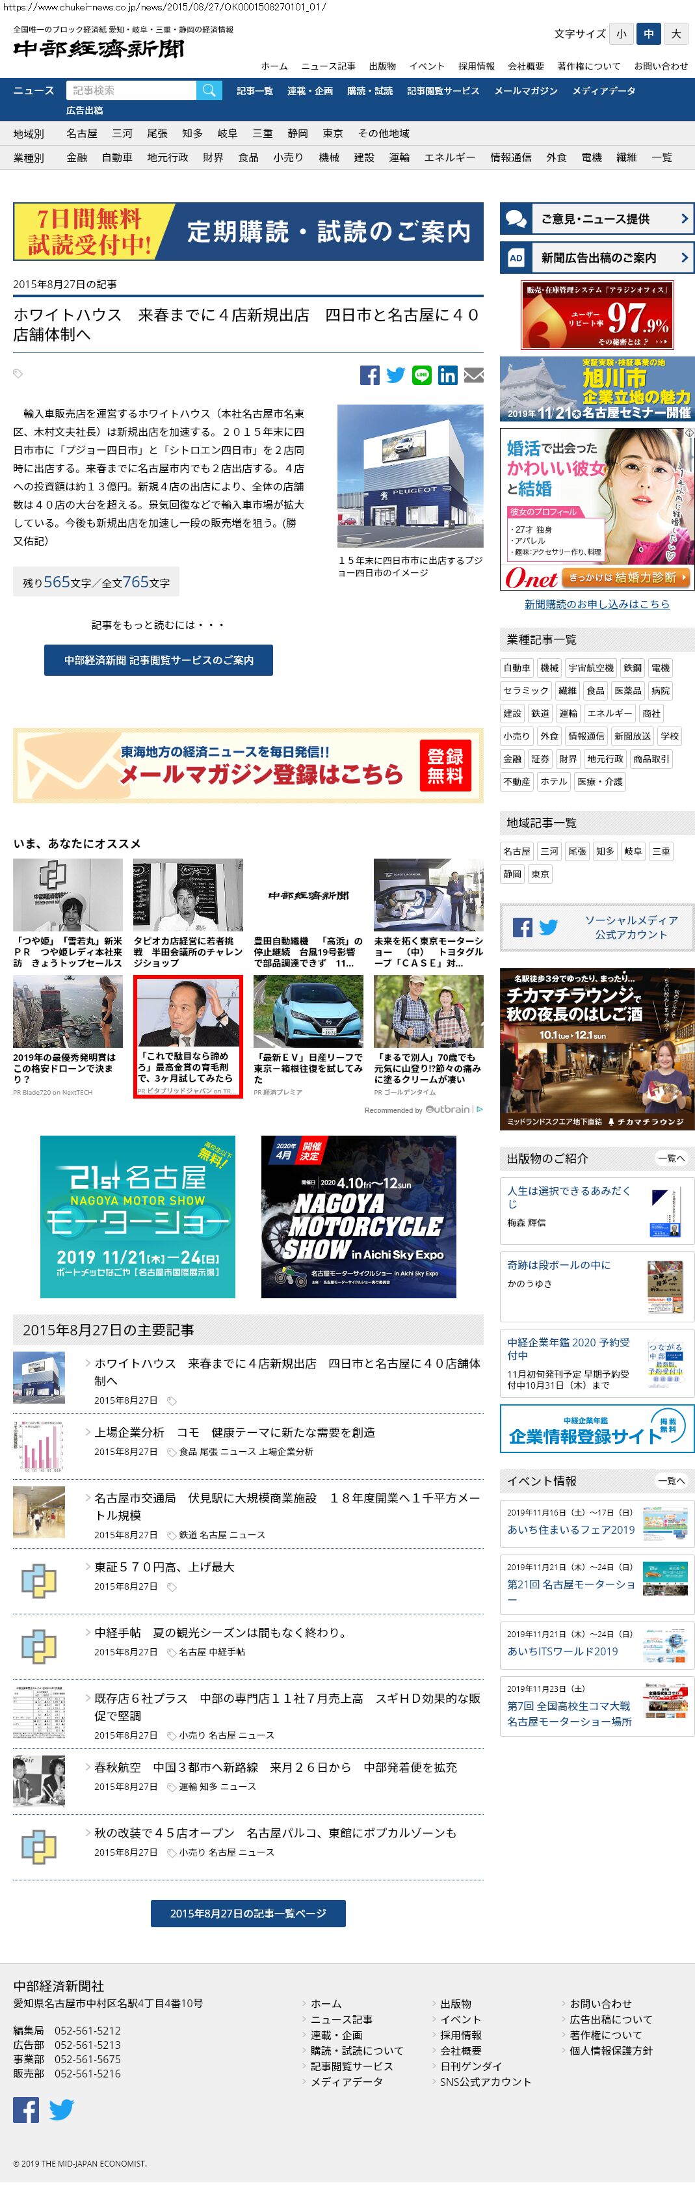Open footer Facebook icon
Viewport: 695px width, 2203px height.
click(x=25, y=2110)
